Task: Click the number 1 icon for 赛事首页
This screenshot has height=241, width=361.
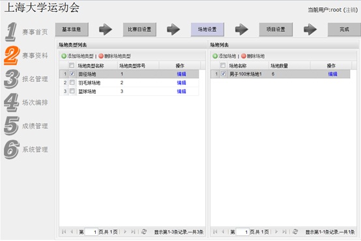Action: (x=11, y=32)
